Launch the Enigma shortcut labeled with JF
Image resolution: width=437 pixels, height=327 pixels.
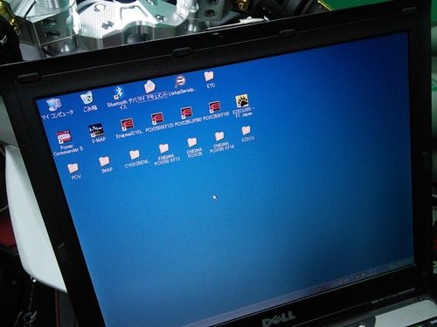click(186, 112)
